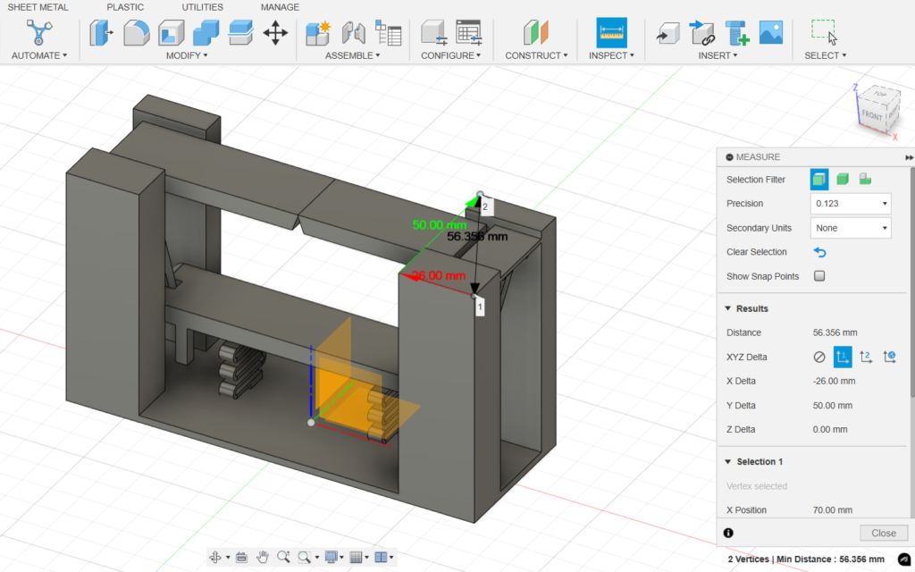Select the Pan hand tool

(x=264, y=558)
